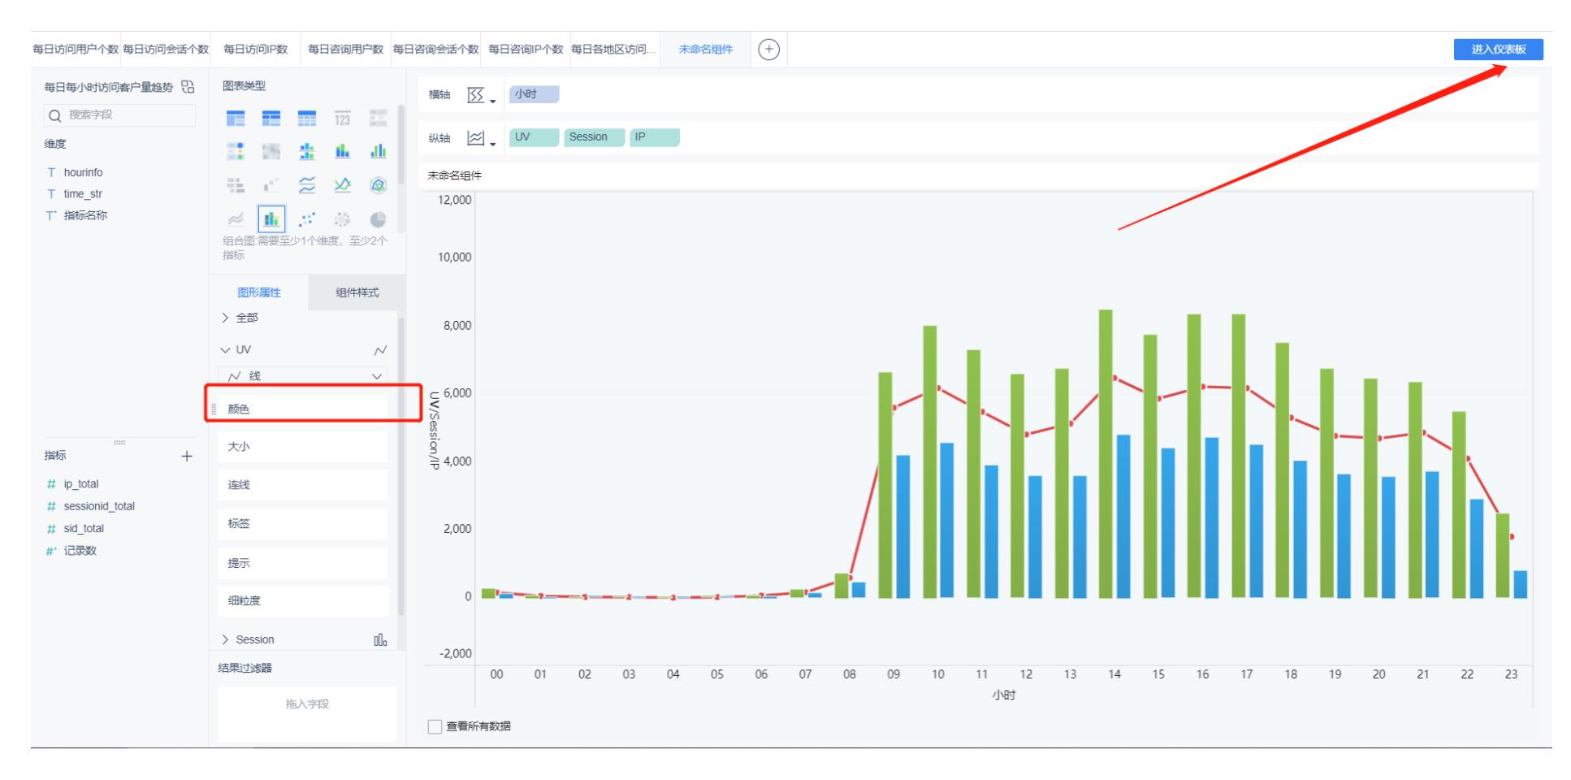Click the Session field pill on vertical axis
The image size is (1571, 780).
tap(595, 137)
